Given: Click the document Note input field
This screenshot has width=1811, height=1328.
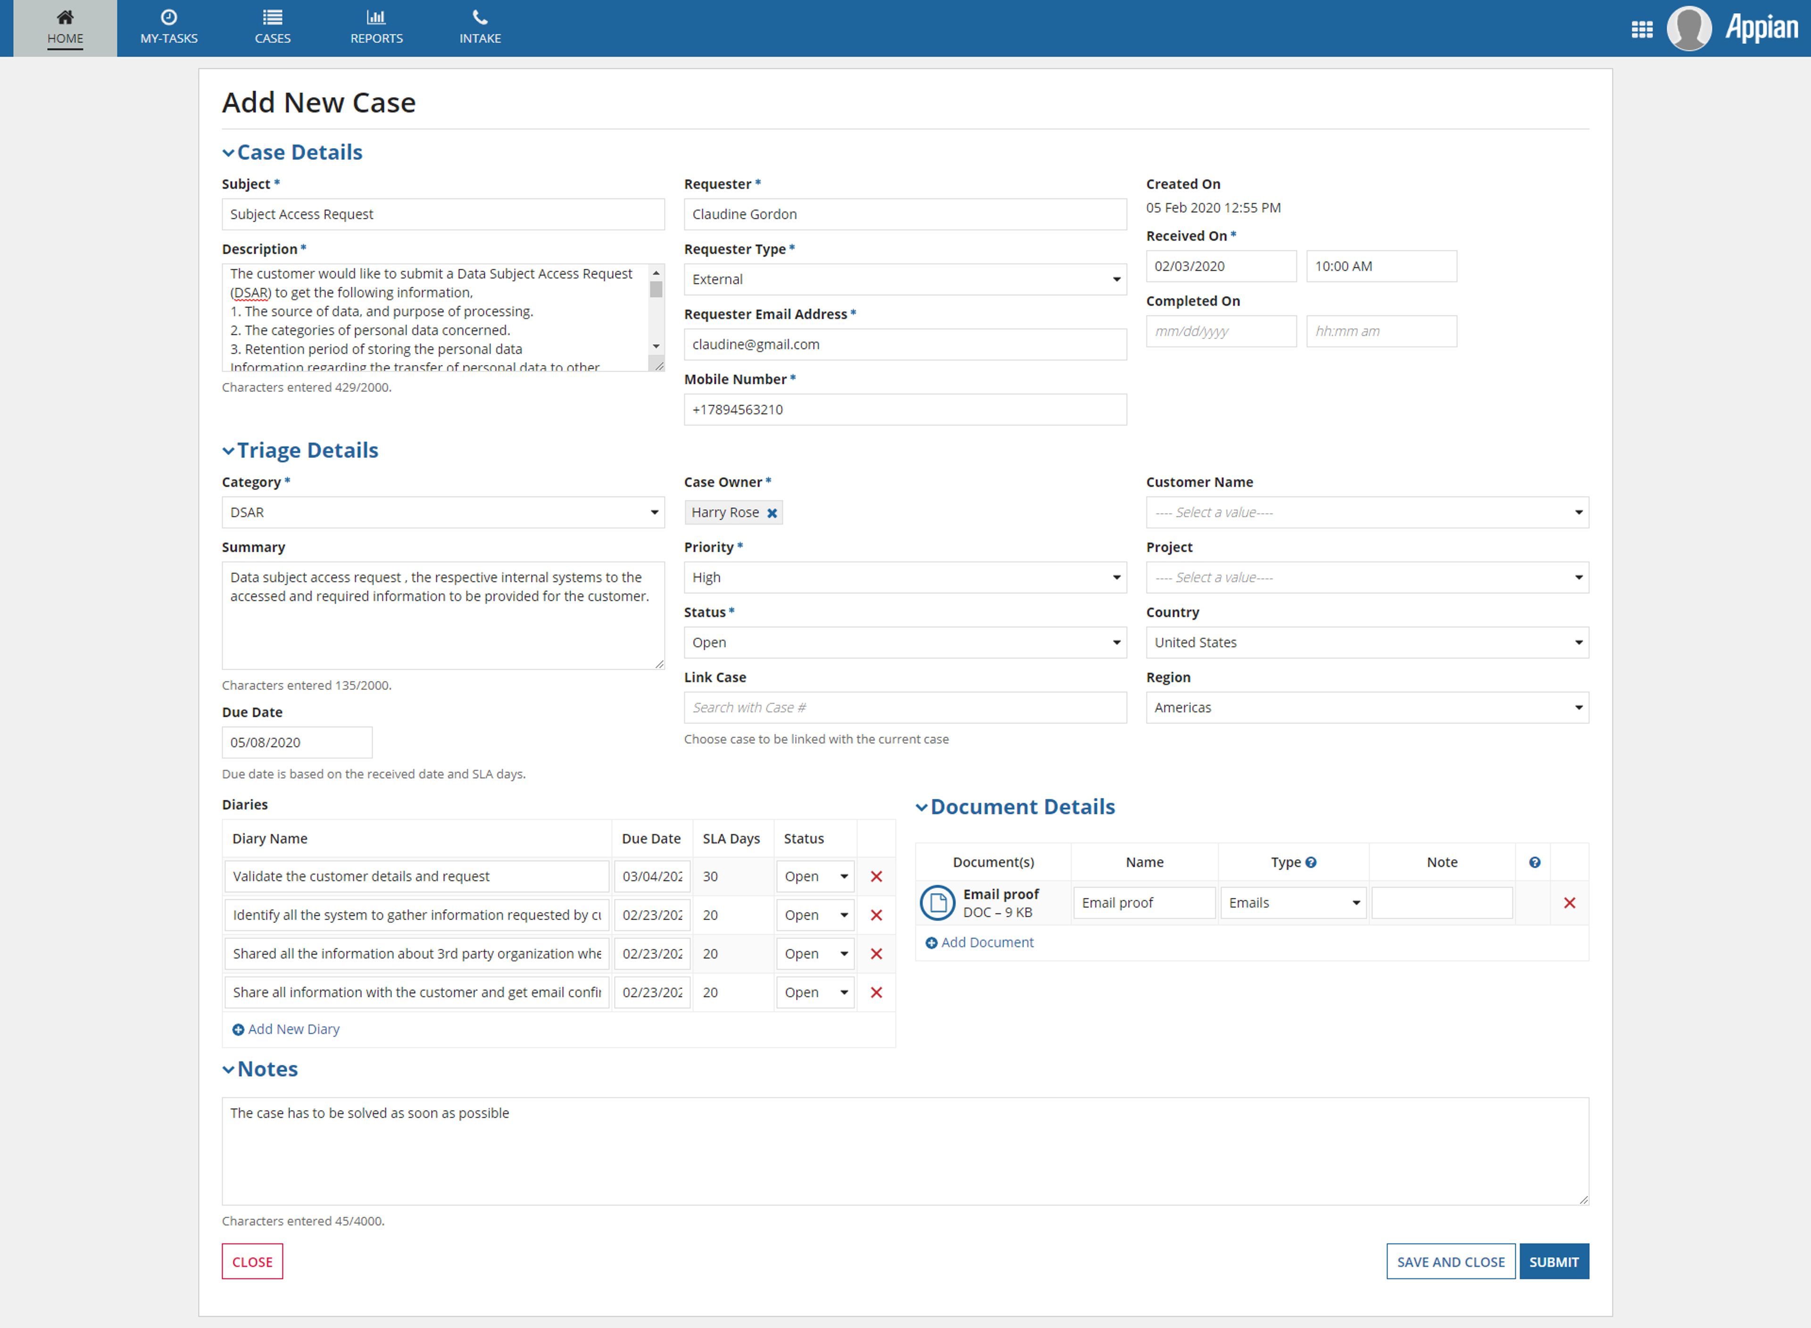Looking at the screenshot, I should [x=1442, y=903].
